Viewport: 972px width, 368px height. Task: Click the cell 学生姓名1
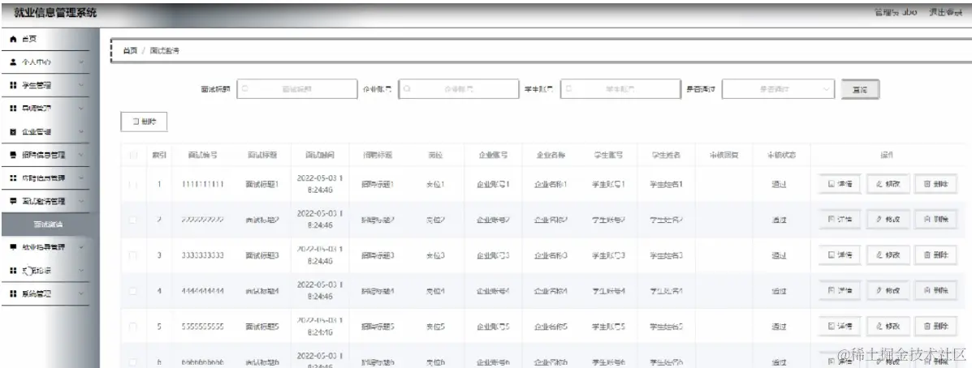666,184
